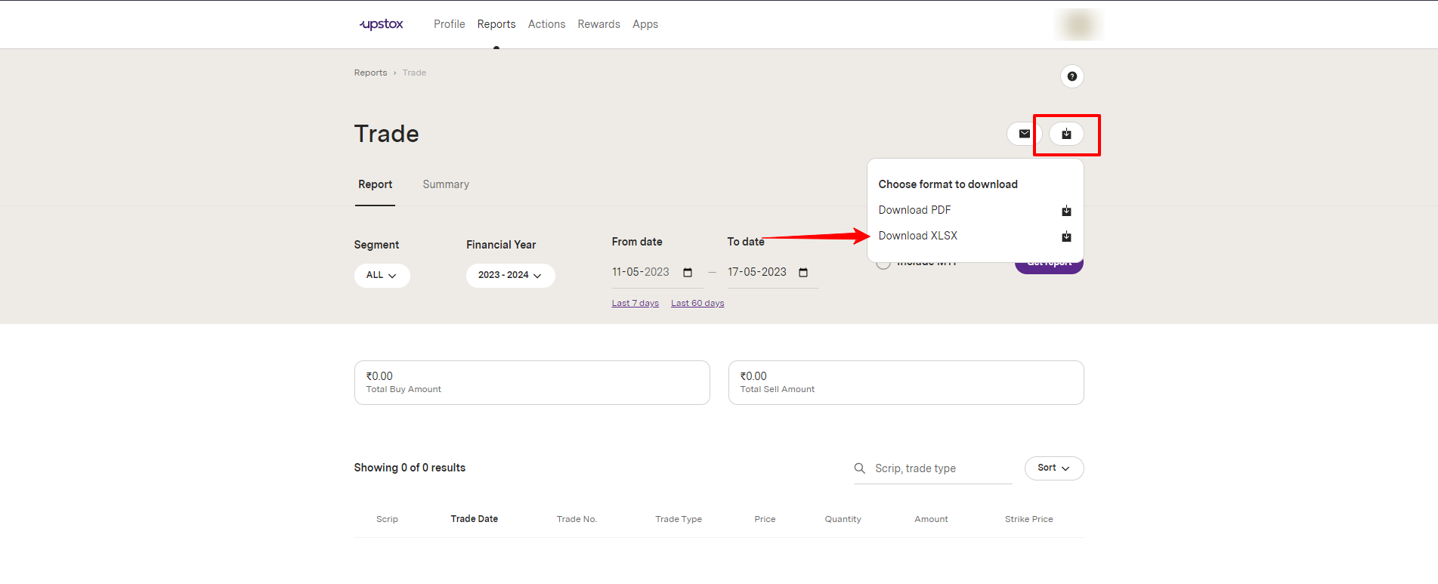Click the Last 7 days link

pyautogui.click(x=635, y=303)
